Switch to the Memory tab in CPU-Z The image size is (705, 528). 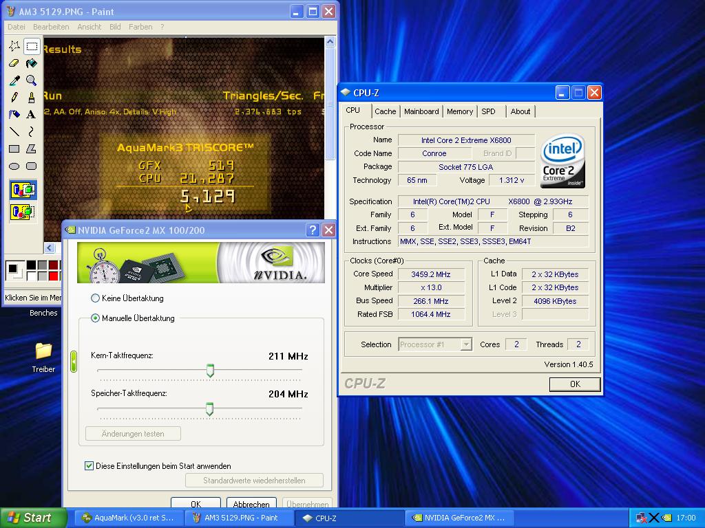click(x=459, y=111)
